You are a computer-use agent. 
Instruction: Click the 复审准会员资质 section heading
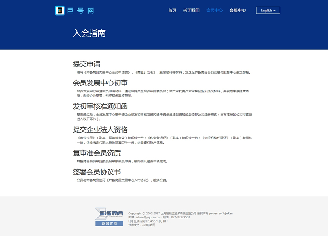coord(97,153)
